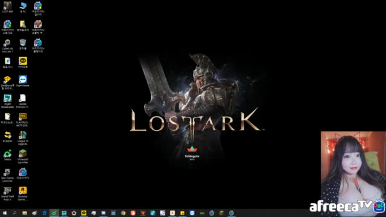Click the Melon desktop shortcut
This screenshot has height=217, width=386.
pyautogui.click(x=7, y=155)
